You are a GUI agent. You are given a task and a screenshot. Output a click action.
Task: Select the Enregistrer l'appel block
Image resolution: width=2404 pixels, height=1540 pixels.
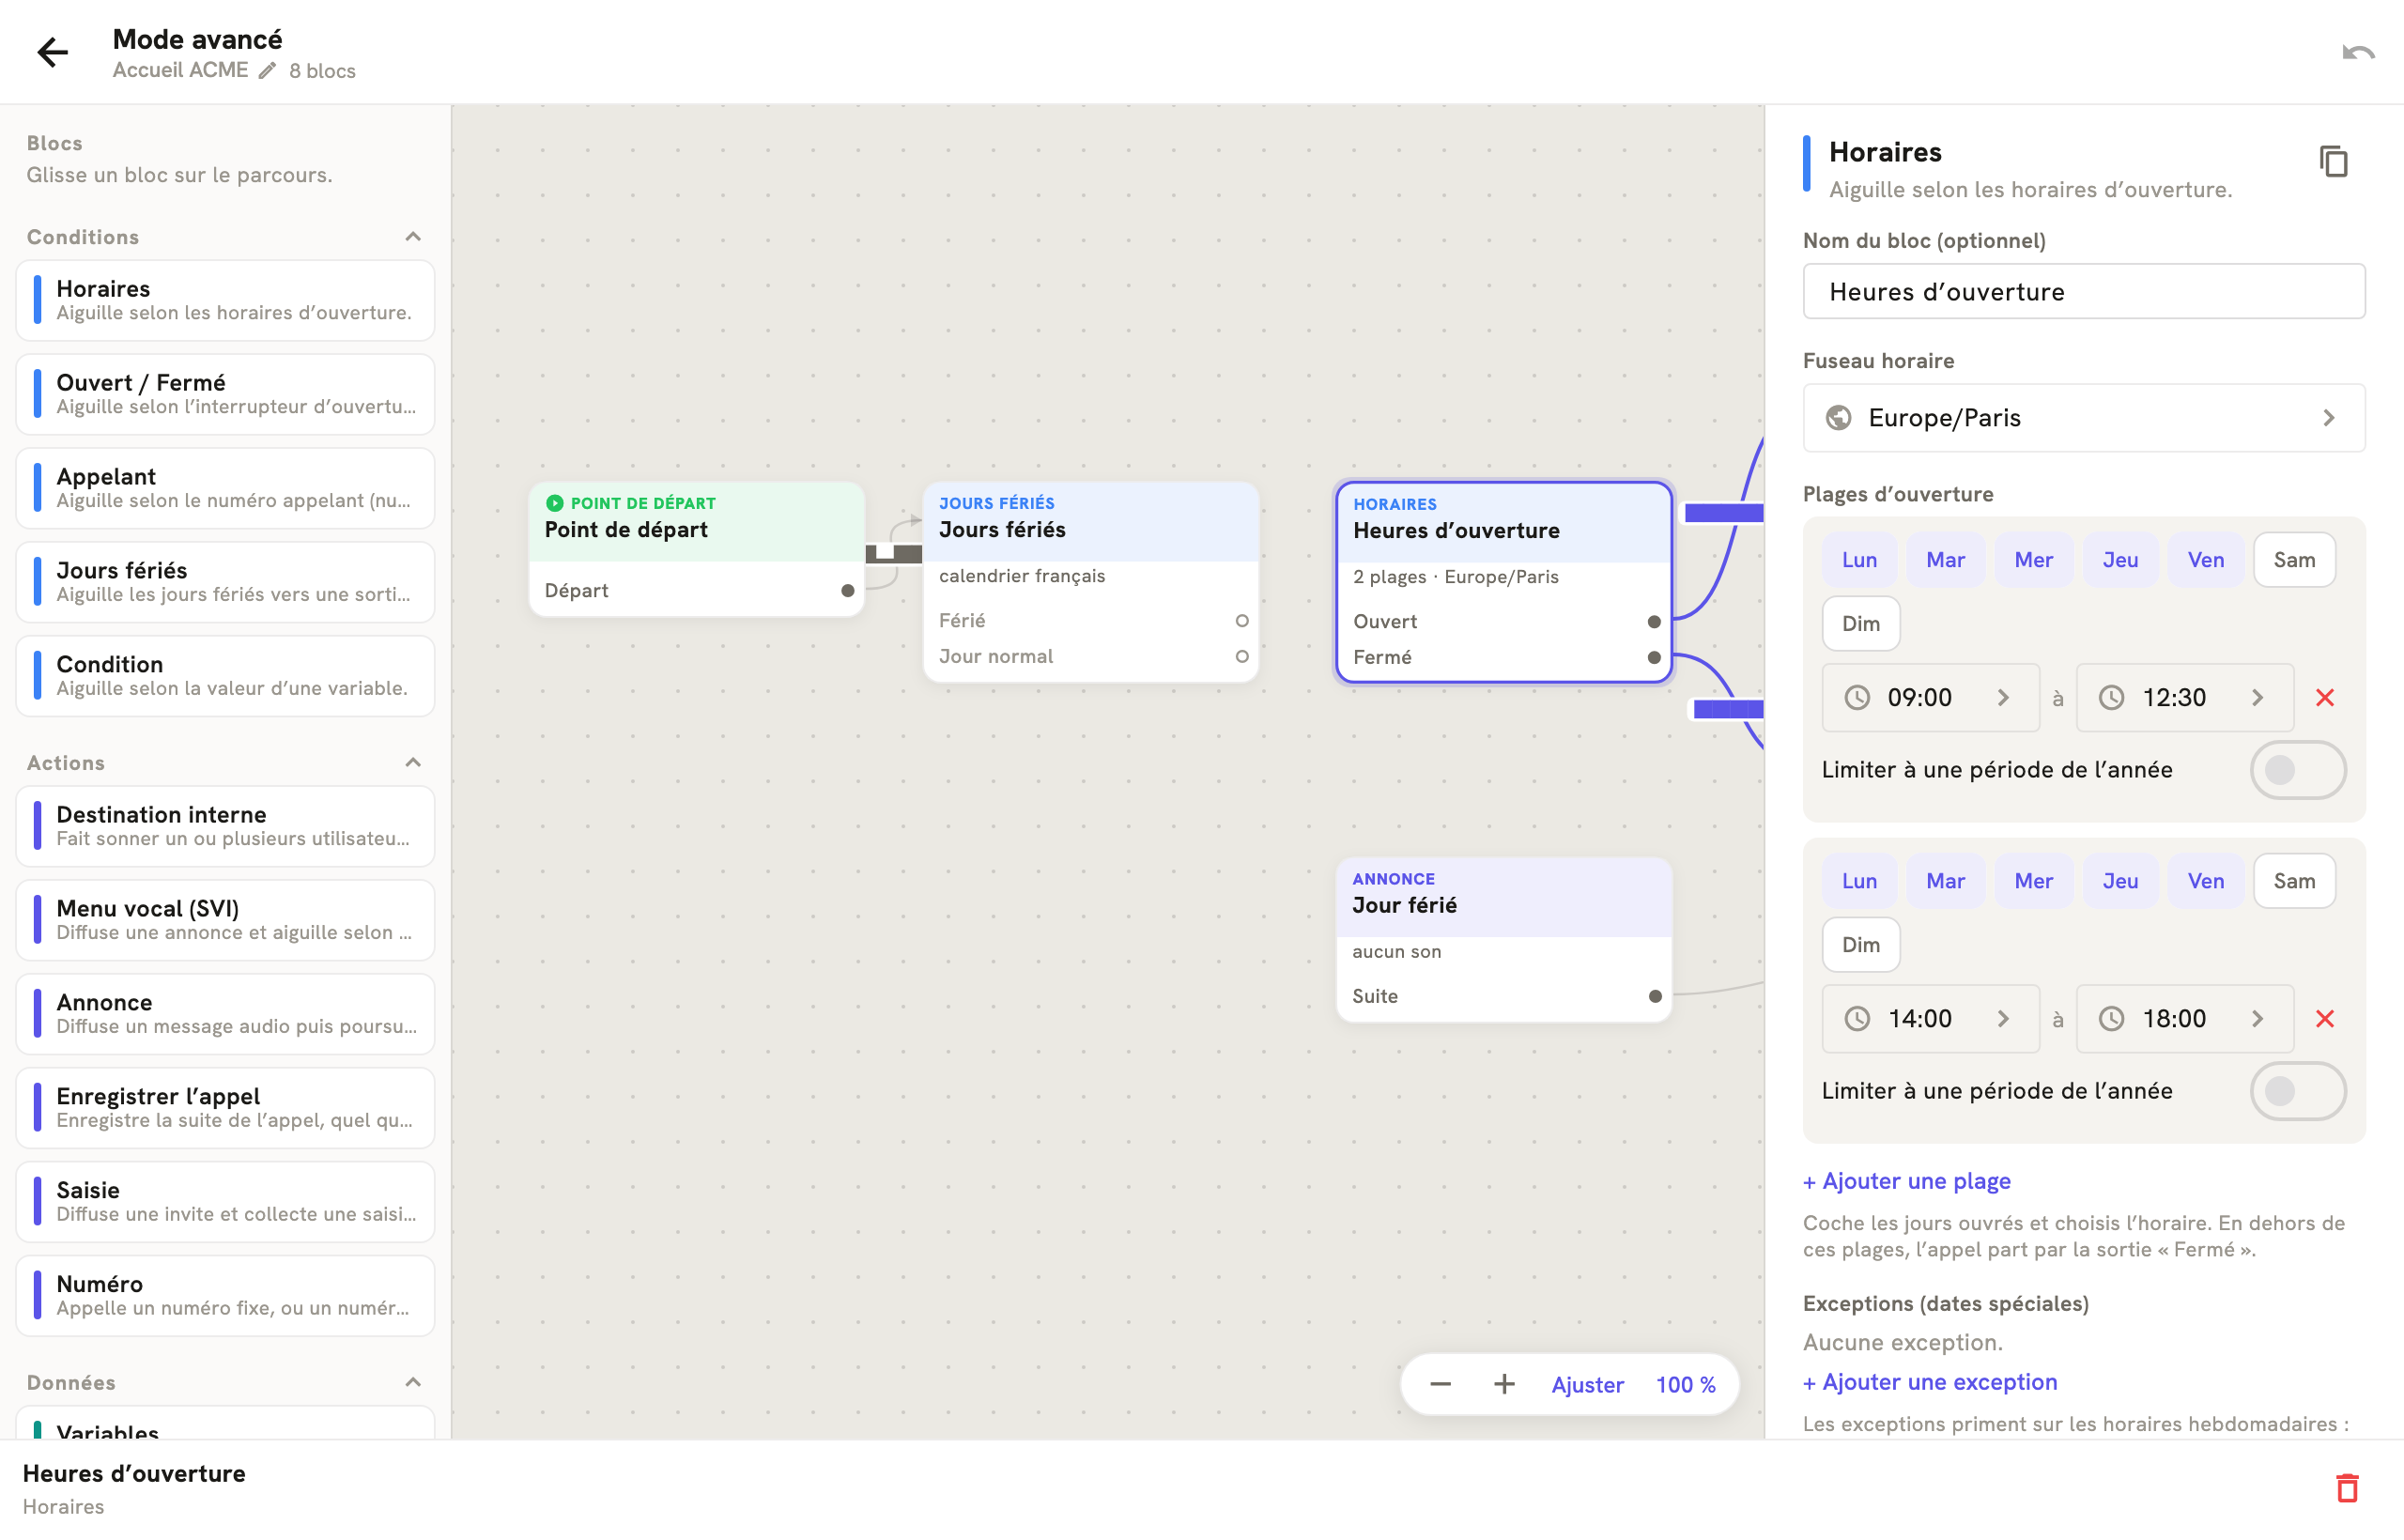[x=225, y=1108]
